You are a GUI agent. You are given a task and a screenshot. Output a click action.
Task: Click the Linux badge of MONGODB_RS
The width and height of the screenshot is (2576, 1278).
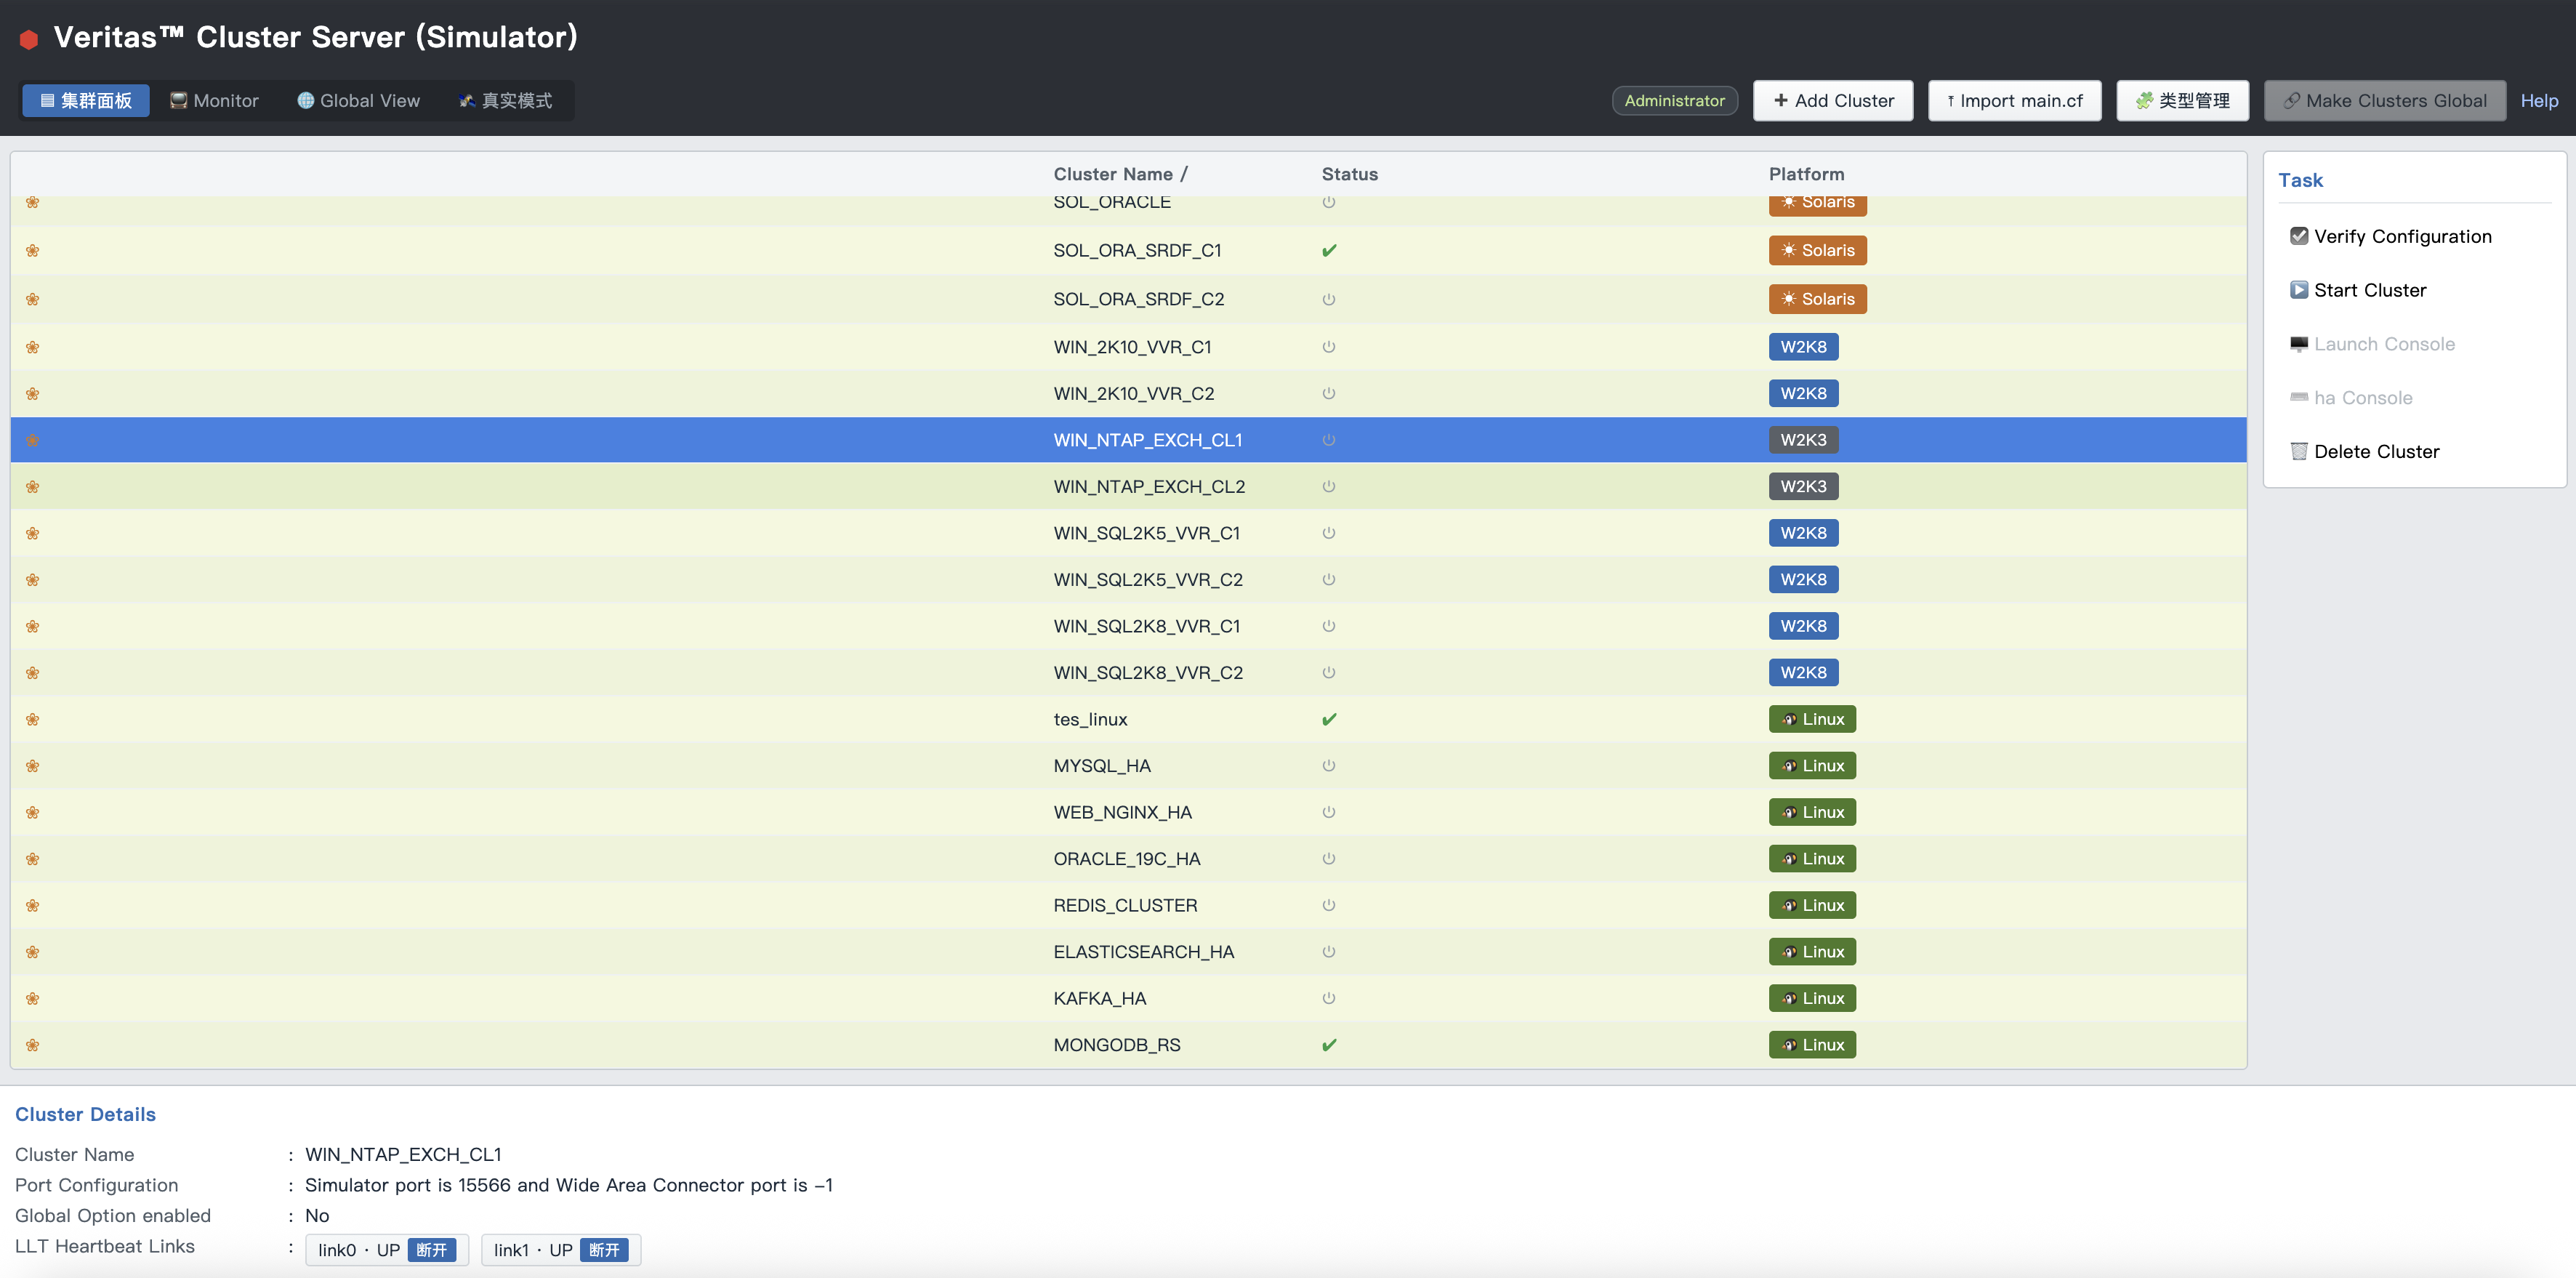pos(1812,1045)
